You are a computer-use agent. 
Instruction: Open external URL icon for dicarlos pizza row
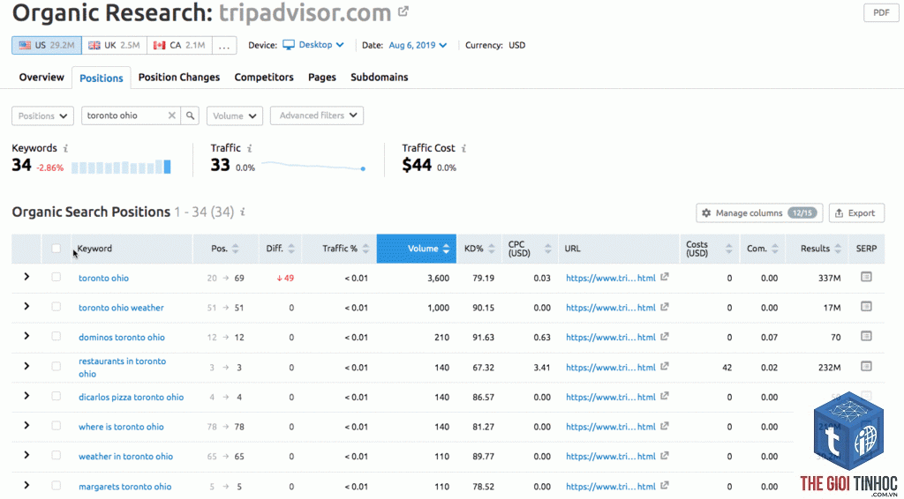[x=665, y=396]
